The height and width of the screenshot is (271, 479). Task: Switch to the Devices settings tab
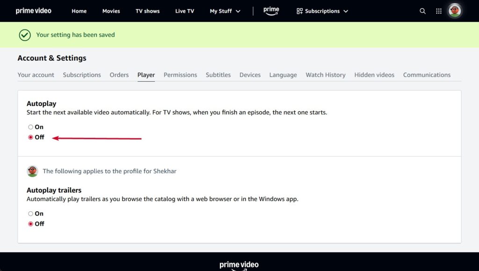click(250, 75)
